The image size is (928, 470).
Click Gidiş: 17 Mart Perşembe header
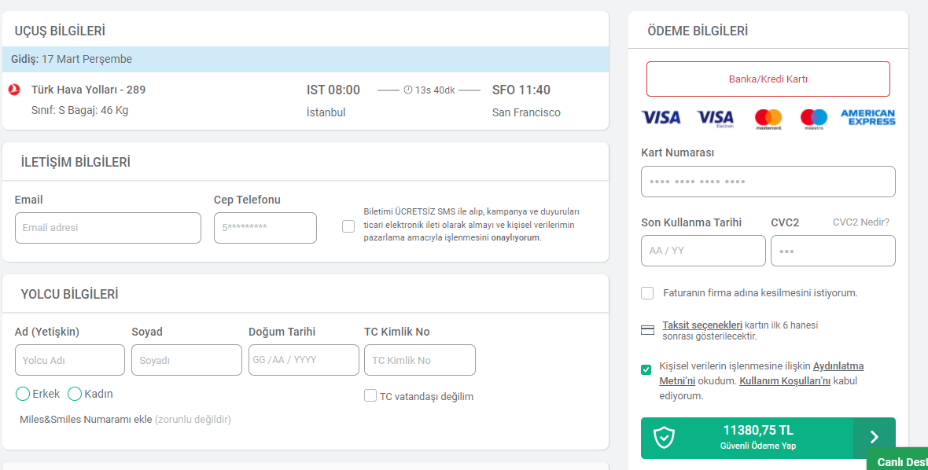(x=305, y=59)
